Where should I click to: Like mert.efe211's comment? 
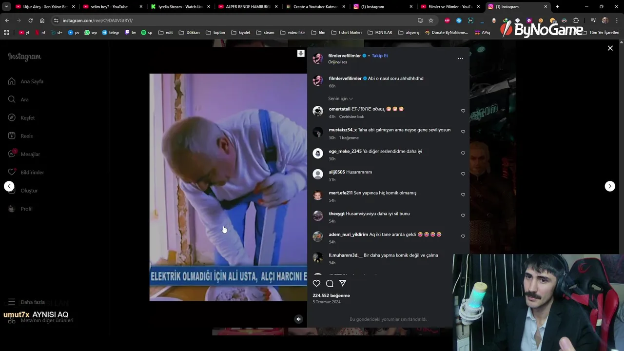click(x=463, y=195)
